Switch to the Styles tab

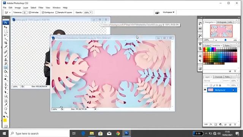[x=227, y=46]
